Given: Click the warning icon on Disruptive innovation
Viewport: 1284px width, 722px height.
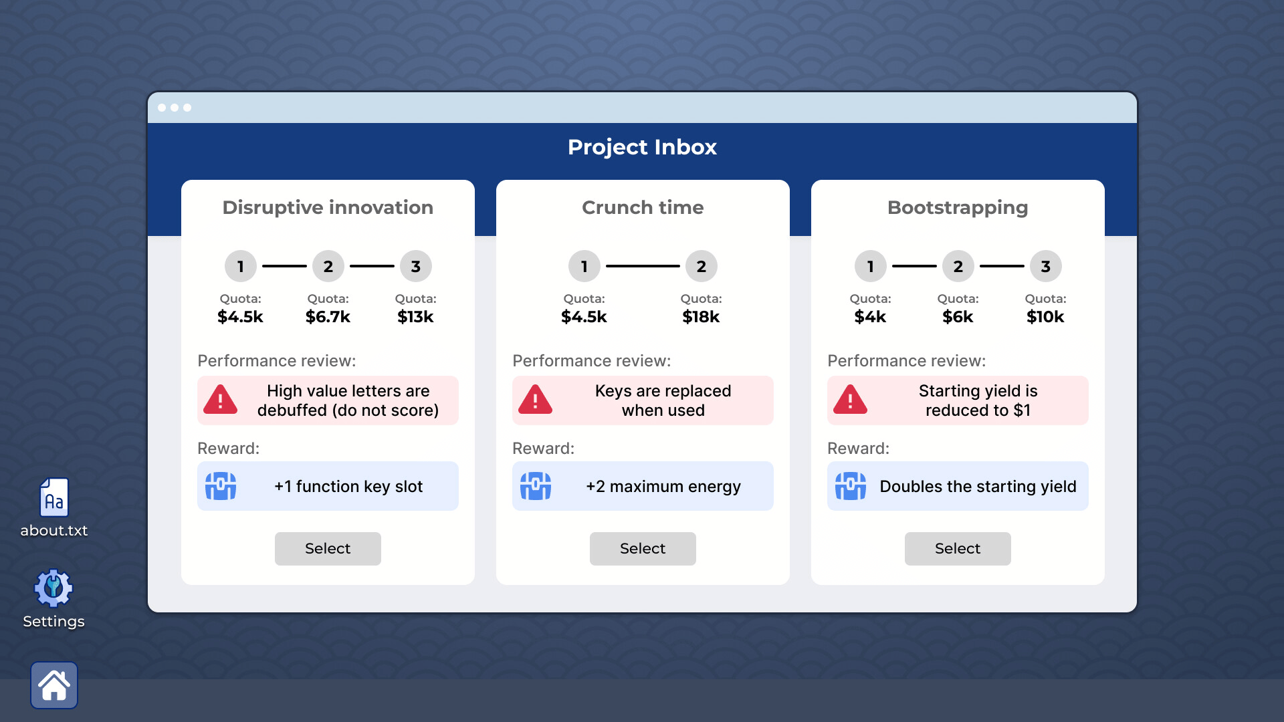Looking at the screenshot, I should pos(220,400).
